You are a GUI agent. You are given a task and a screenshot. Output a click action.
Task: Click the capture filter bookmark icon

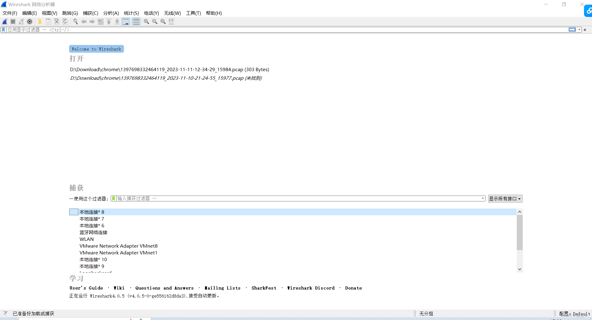(x=113, y=199)
